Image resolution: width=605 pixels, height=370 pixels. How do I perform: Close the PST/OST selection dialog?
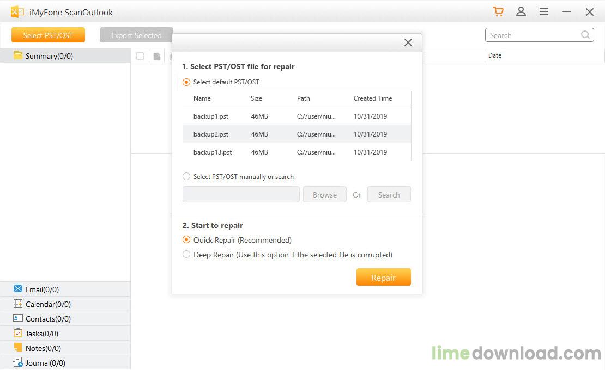(408, 42)
